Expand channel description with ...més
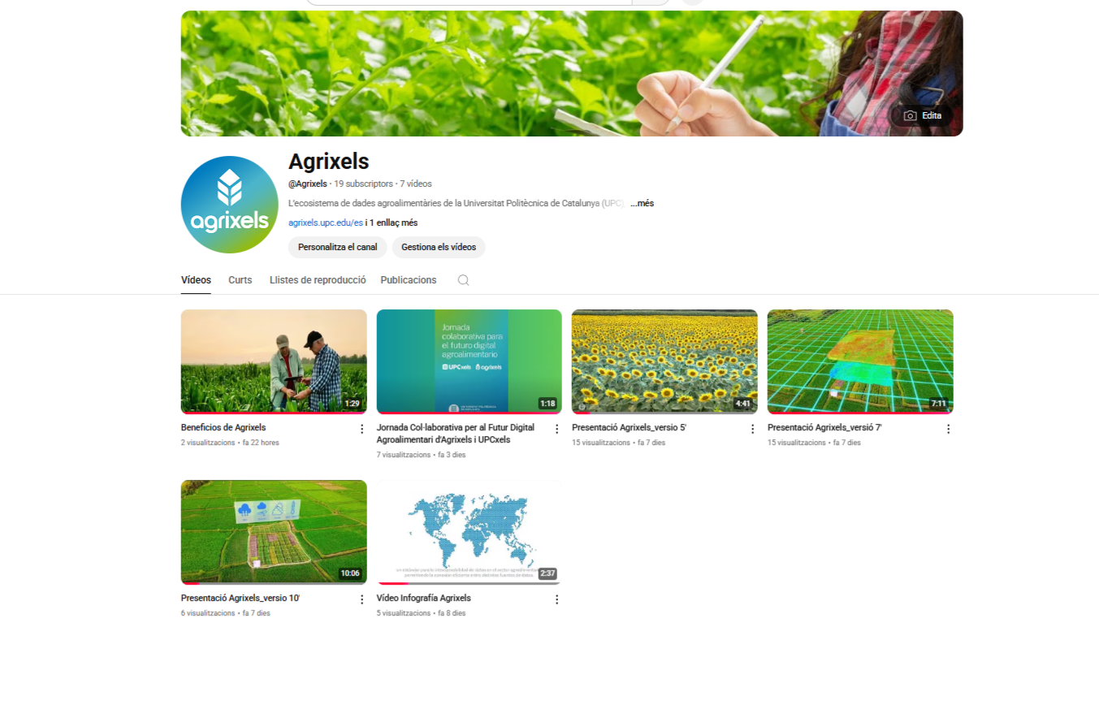Screen dimensions: 1099x726 pos(642,204)
